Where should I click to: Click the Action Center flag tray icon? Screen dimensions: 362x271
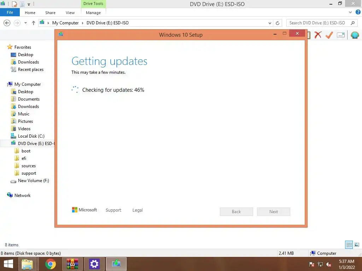click(312, 264)
